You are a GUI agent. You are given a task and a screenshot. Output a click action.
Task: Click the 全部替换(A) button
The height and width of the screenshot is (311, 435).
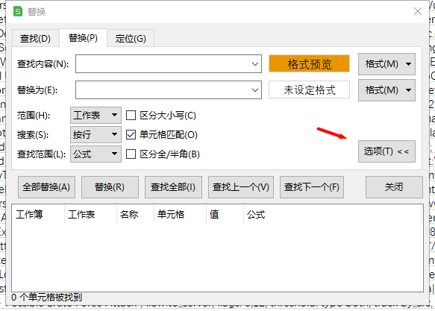[x=46, y=187]
